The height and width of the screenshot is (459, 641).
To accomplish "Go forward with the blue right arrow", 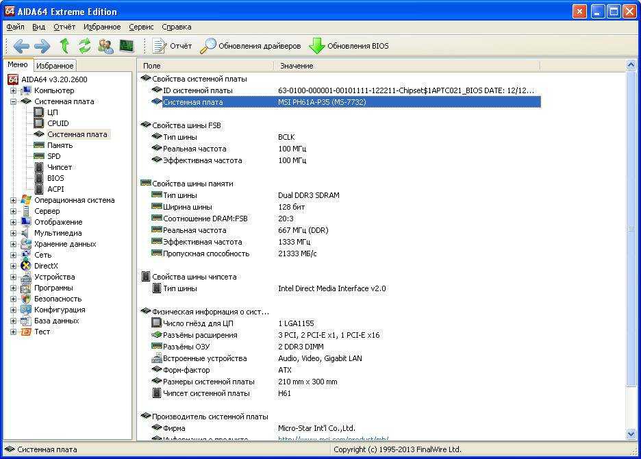I will 42,46.
